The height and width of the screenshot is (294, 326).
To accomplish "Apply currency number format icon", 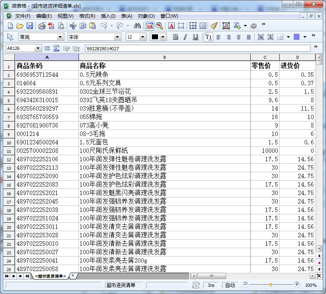I will [270, 37].
